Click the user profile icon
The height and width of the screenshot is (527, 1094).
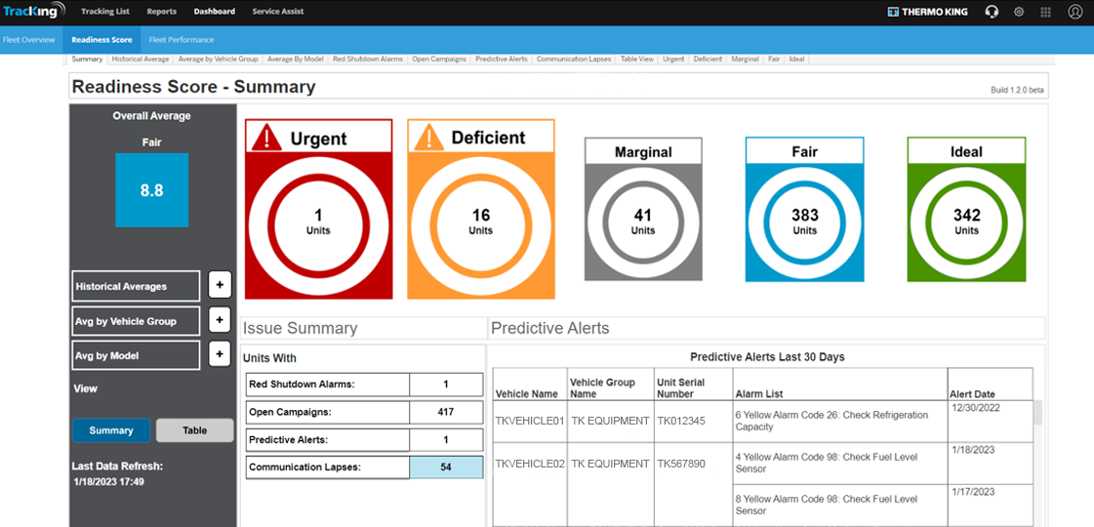[x=1074, y=12]
